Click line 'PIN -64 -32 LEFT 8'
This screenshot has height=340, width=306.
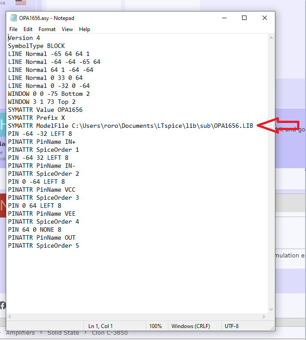pos(40,134)
